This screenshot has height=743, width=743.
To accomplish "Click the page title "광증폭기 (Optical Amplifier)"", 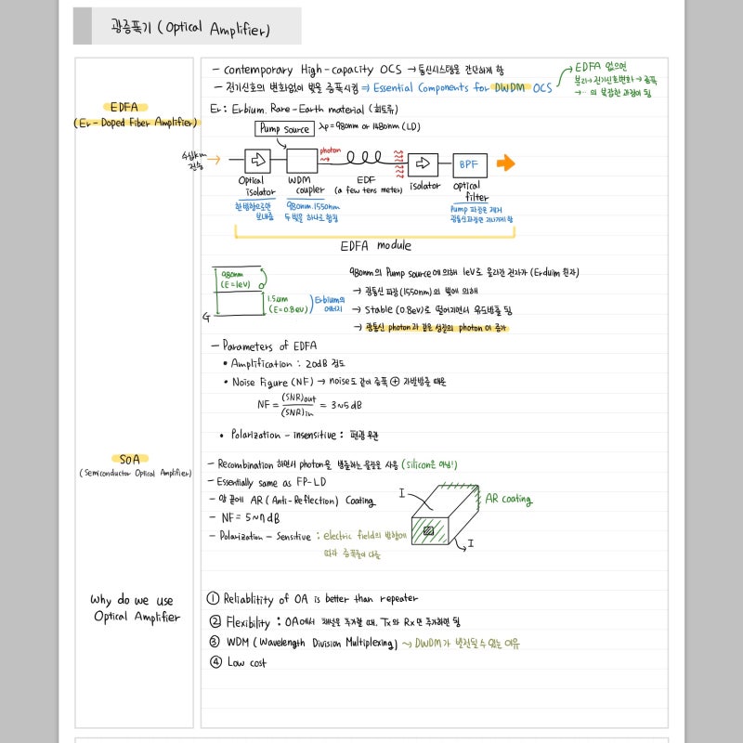I will coord(190,28).
